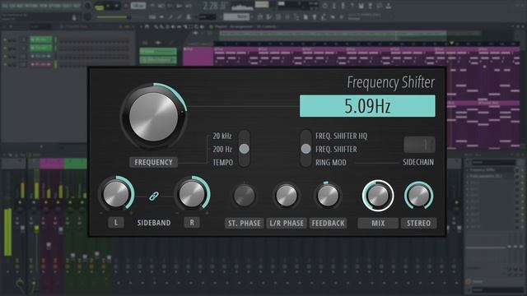527x296 pixels.
Task: Toggle the Sidechain switch
Action: click(x=419, y=145)
